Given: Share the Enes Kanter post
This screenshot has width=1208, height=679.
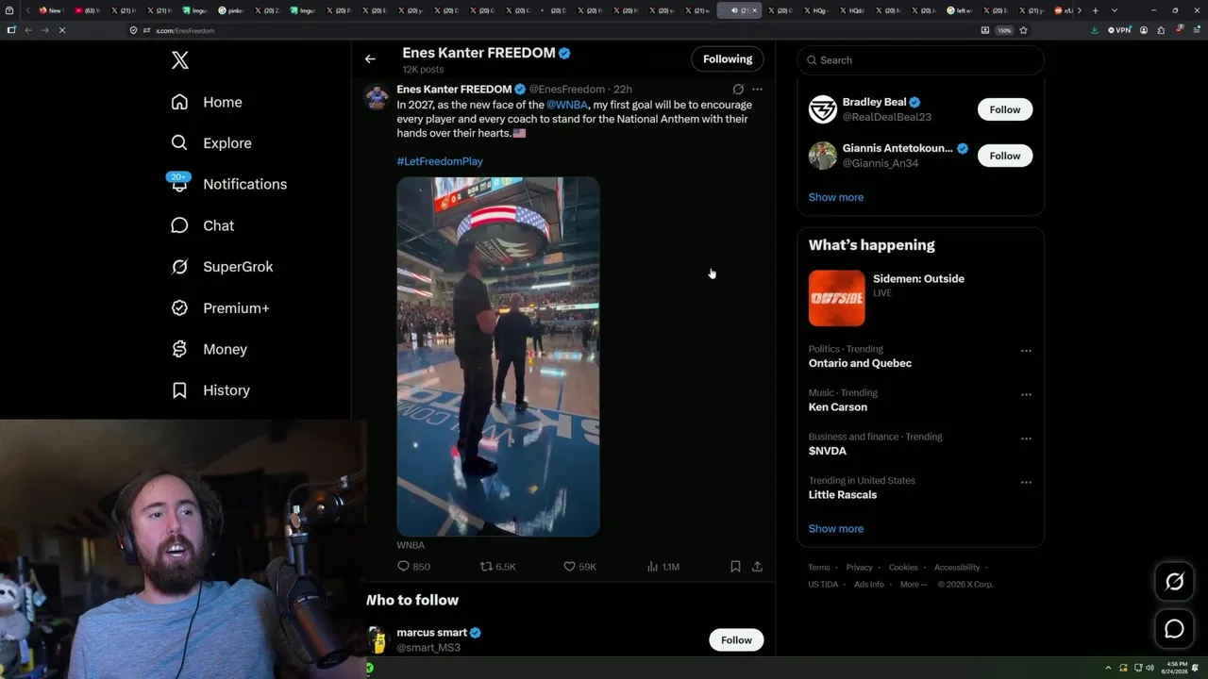Looking at the screenshot, I should (x=757, y=567).
